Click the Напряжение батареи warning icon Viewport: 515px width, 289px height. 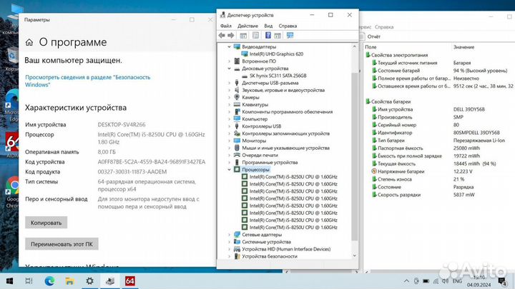click(x=374, y=171)
